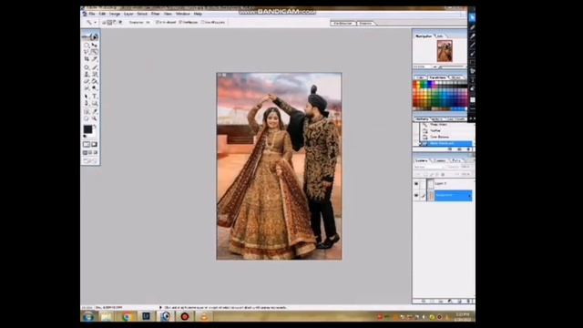583x328 pixels.
Task: Open the File menu
Action: [x=92, y=14]
